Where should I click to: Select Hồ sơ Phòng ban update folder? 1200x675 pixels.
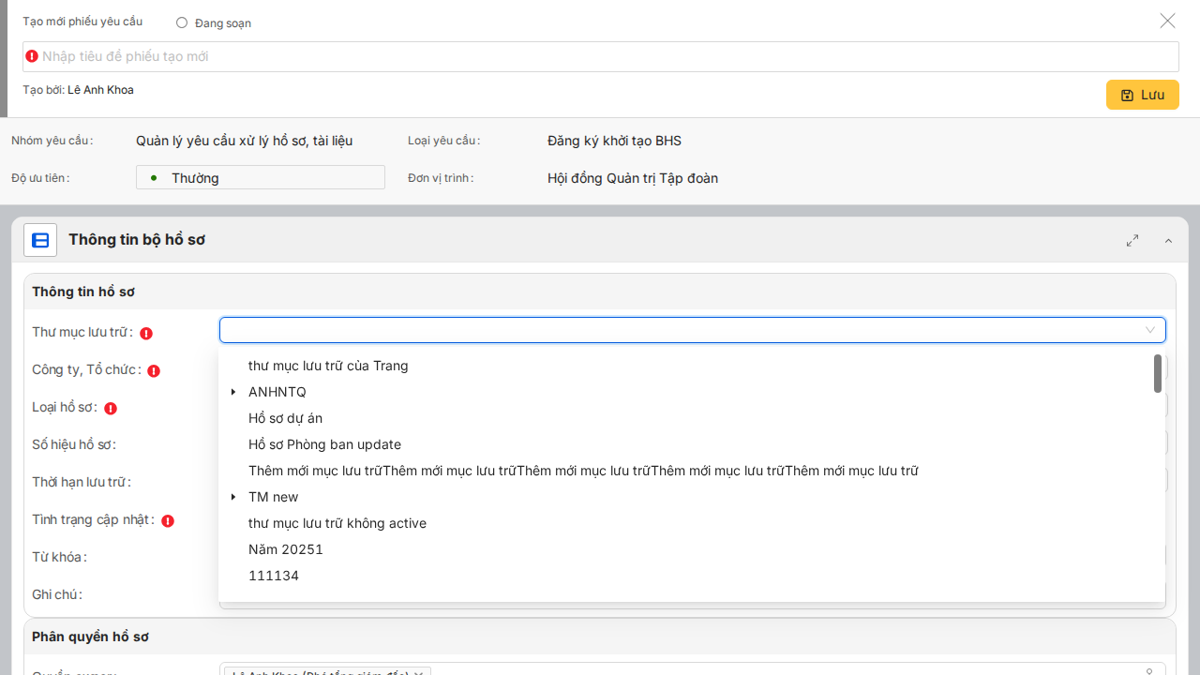[324, 444]
